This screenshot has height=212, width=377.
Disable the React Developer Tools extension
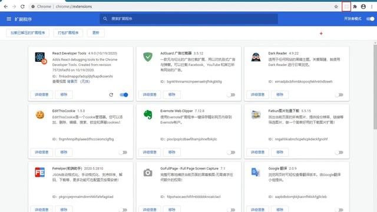click(124, 95)
